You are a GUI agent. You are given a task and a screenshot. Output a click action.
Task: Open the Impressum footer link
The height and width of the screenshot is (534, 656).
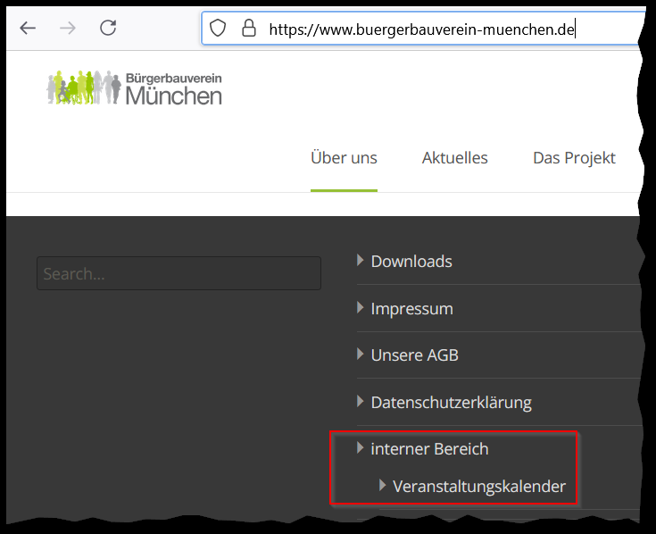pyautogui.click(x=411, y=309)
